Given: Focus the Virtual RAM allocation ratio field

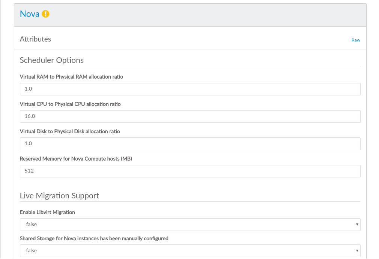Looking at the screenshot, I should 190,89.
